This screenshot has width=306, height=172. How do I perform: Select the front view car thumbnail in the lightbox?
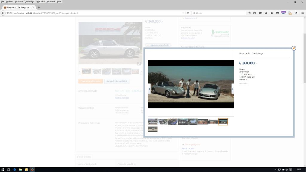click(x=193, y=122)
